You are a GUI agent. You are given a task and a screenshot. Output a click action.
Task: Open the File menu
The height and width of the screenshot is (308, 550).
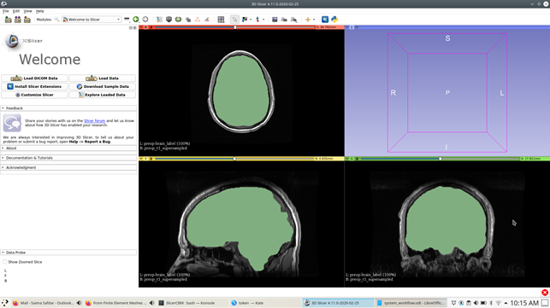pos(6,11)
